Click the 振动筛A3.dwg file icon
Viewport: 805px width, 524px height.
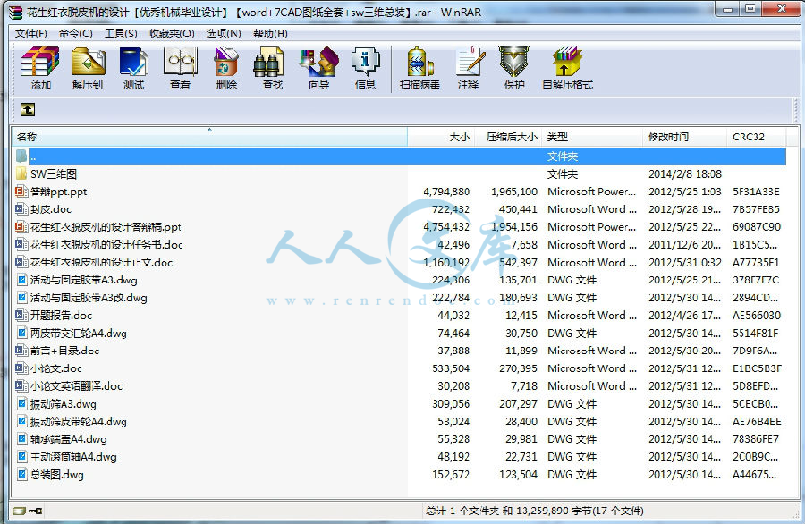[x=21, y=403]
